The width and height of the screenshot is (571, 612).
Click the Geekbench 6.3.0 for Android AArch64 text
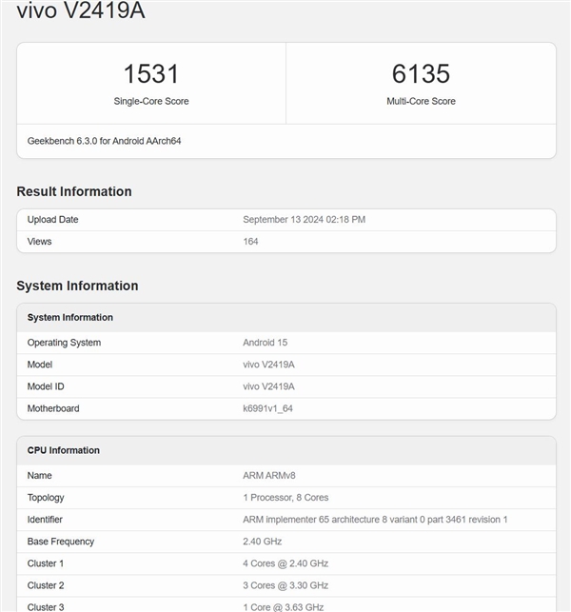point(104,141)
